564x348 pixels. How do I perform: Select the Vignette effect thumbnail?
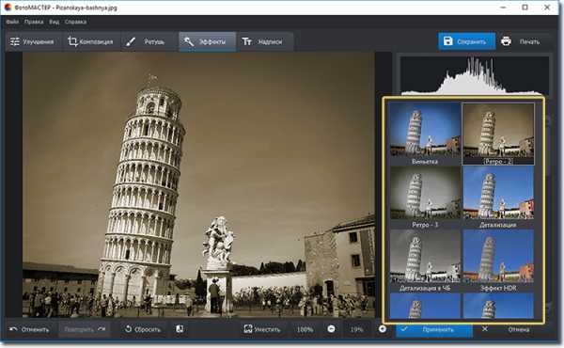coord(425,134)
